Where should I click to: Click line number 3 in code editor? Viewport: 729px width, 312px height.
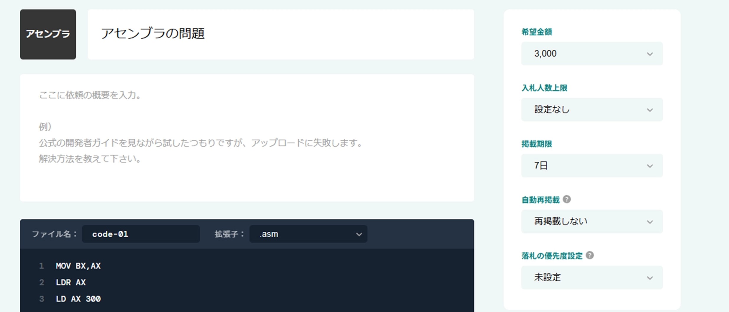click(42, 299)
